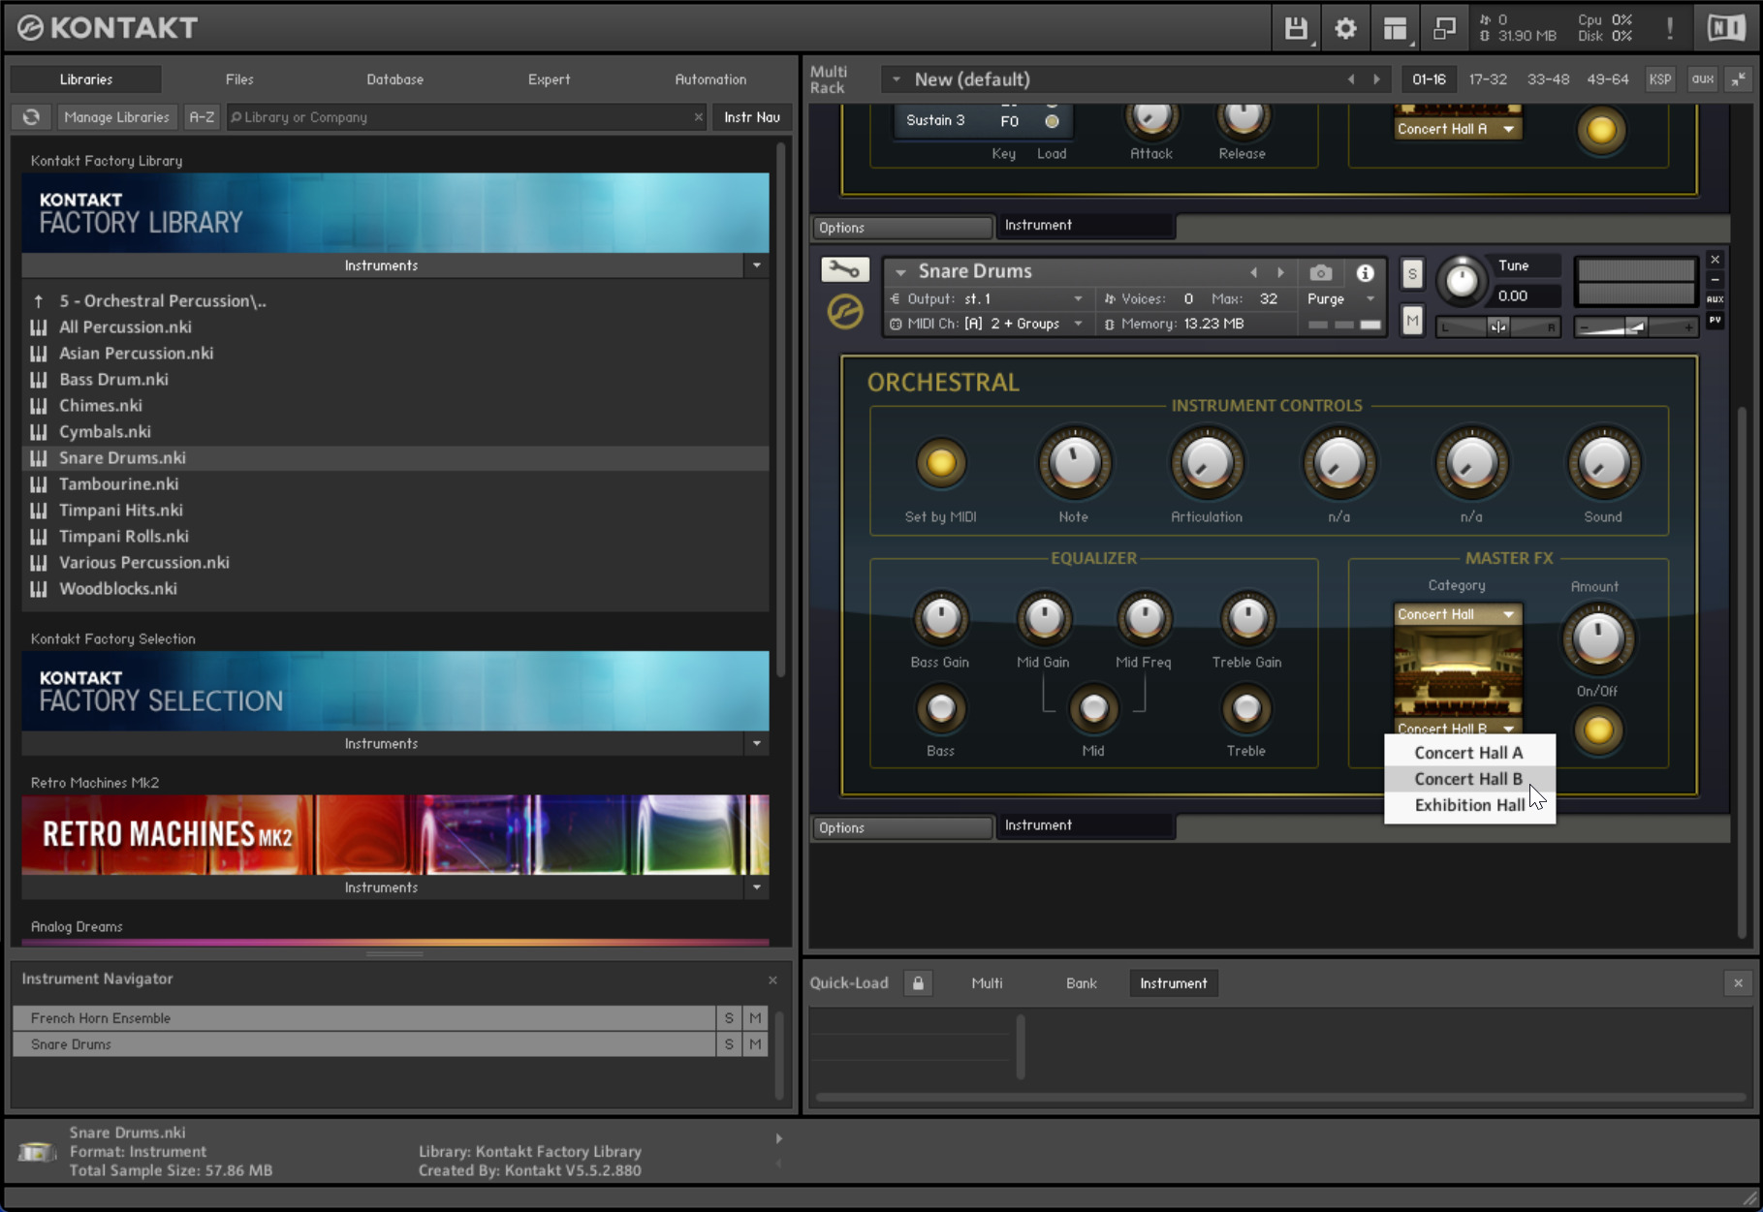Screen dimensions: 1763x1212
Task: Open Quick-Load Multi view
Action: [987, 983]
